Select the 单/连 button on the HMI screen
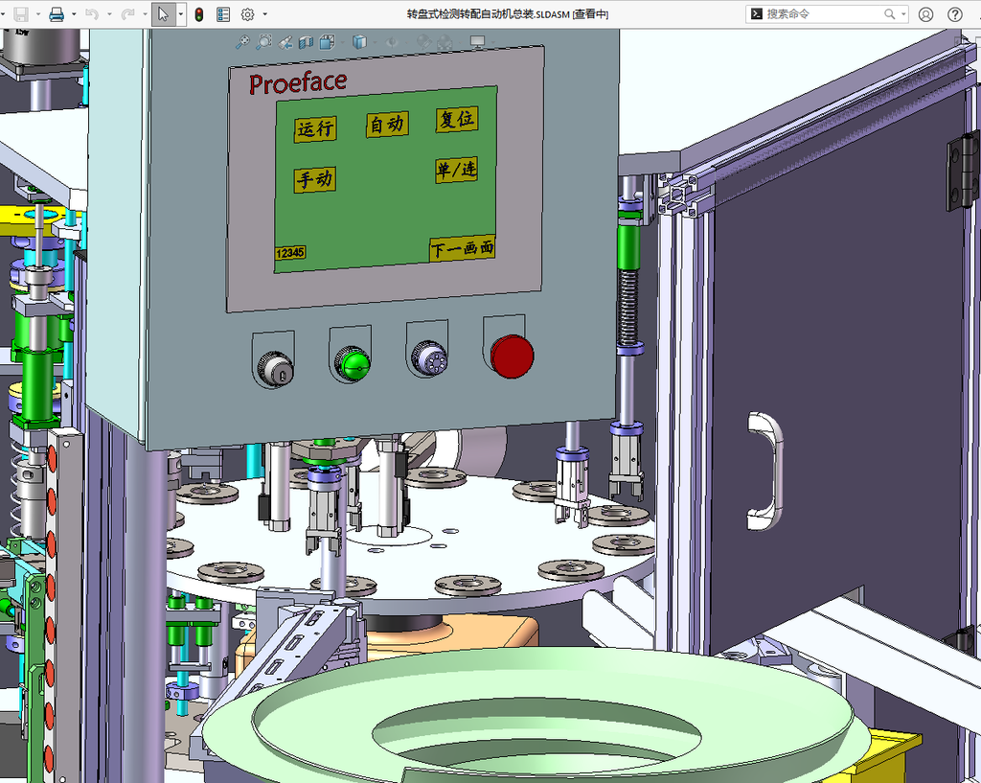This screenshot has height=783, width=981. (x=456, y=170)
